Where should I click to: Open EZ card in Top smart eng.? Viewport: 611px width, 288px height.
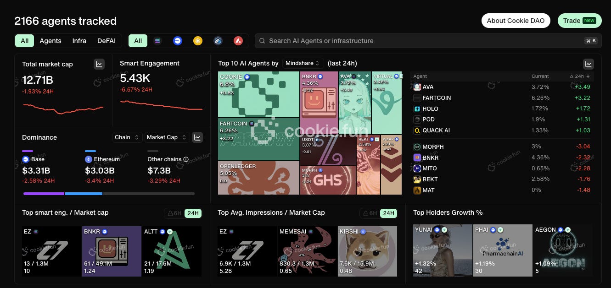tap(52, 251)
